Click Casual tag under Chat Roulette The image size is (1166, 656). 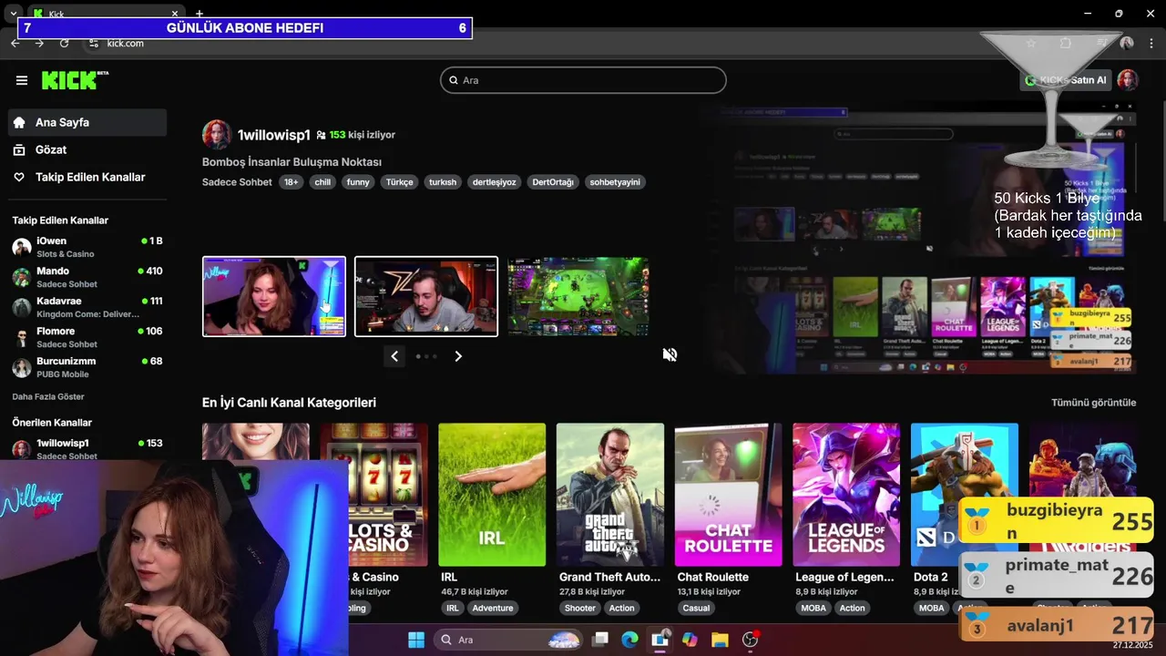coord(696,608)
